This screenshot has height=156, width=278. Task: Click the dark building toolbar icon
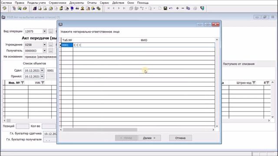[35, 8]
